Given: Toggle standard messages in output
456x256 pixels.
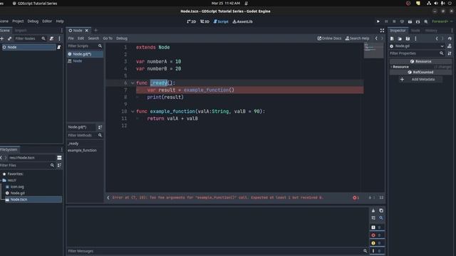Looking at the screenshot, I should pyautogui.click(x=377, y=228).
